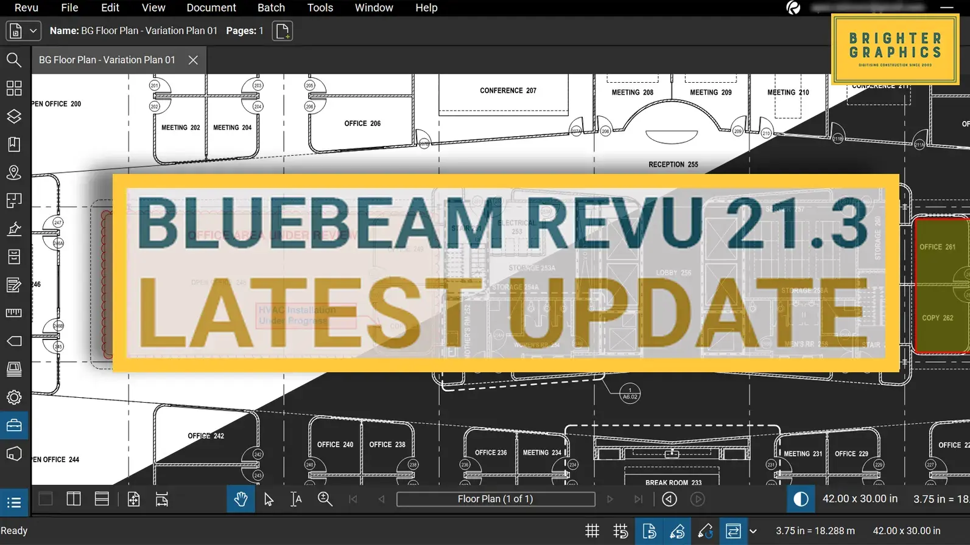970x545 pixels.
Task: Open the Revu menu
Action: (26, 8)
